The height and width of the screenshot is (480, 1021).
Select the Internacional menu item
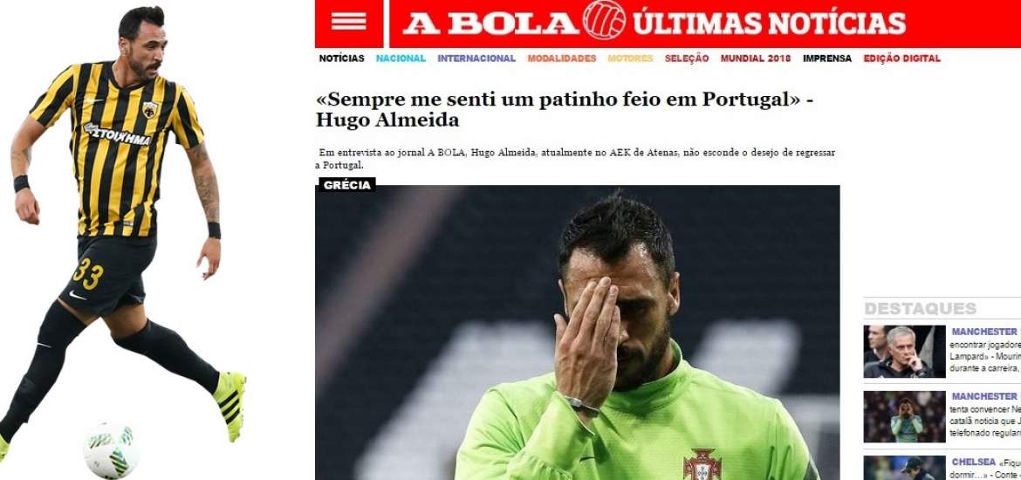tap(476, 58)
